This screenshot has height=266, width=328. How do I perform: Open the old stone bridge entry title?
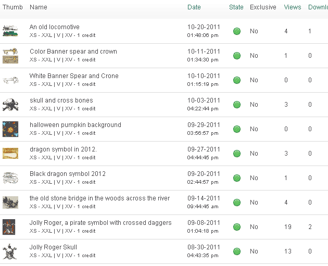click(99, 198)
